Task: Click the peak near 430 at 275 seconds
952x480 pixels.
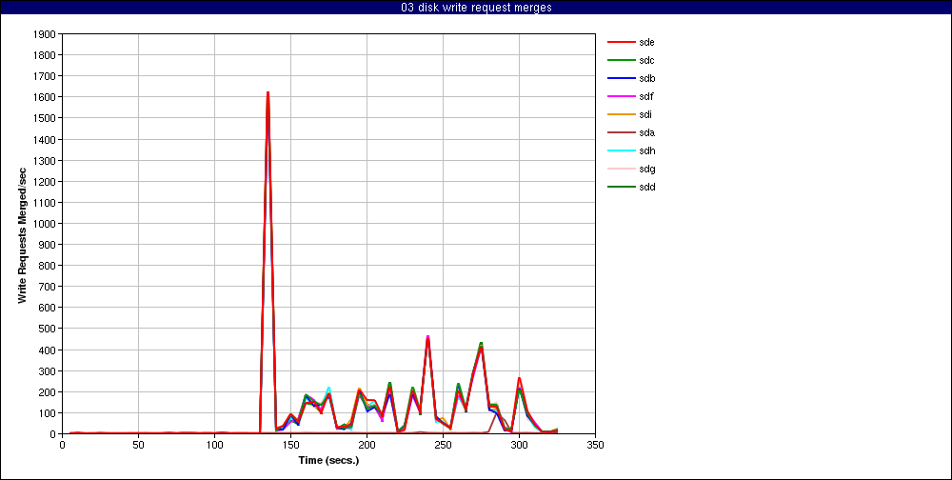Action: [481, 344]
